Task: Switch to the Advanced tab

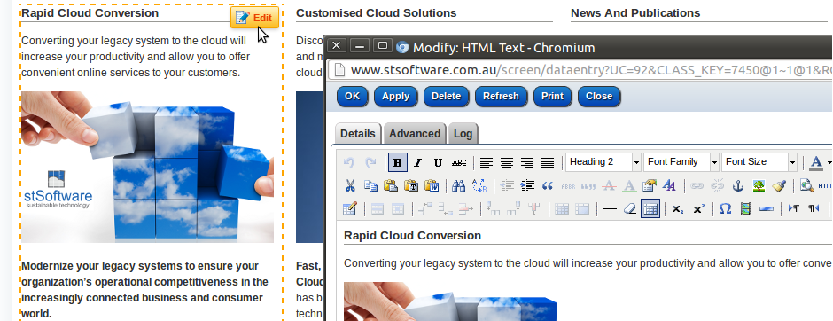Action: coord(415,133)
